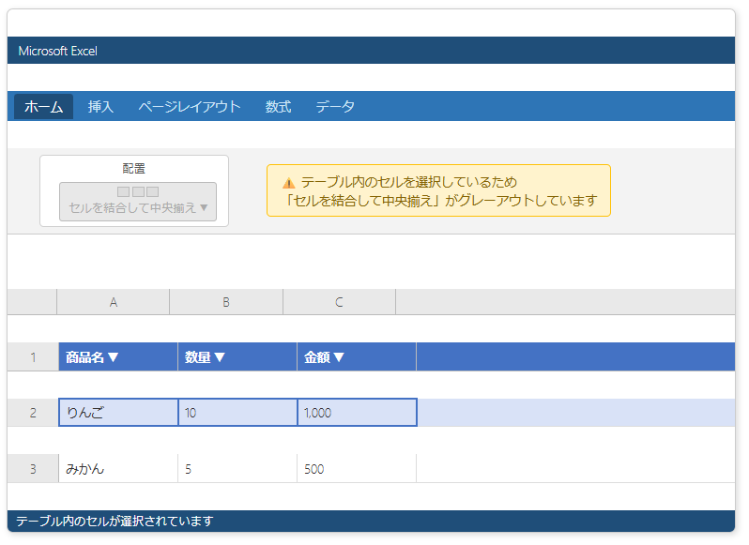Image resolution: width=749 pixels, height=545 pixels.
Task: Open the 商品名 filter dropdown arrow
Action: click(114, 357)
